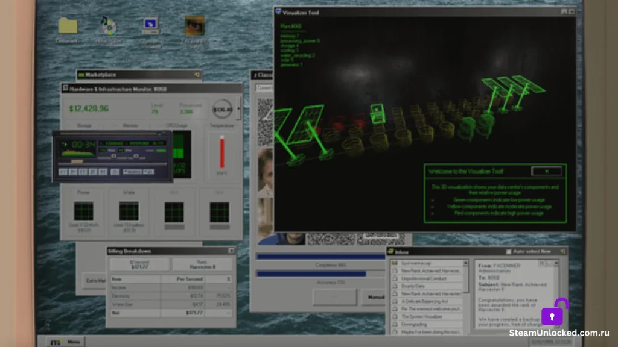Click the fifth transport button in media player

tap(103, 172)
